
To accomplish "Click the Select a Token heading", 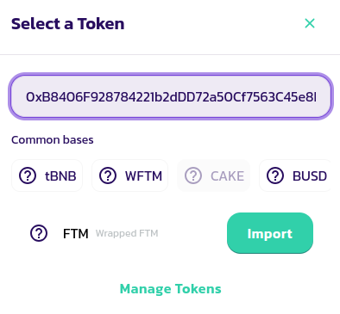I will tap(68, 24).
